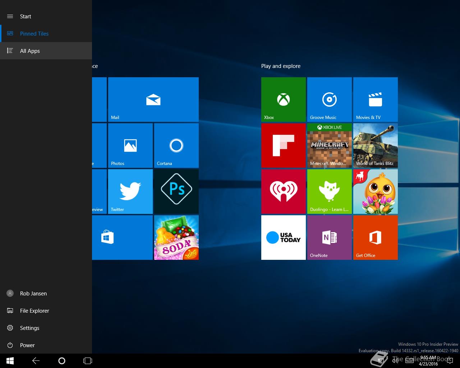
Task: Open the Duolingo tile
Action: click(x=330, y=192)
